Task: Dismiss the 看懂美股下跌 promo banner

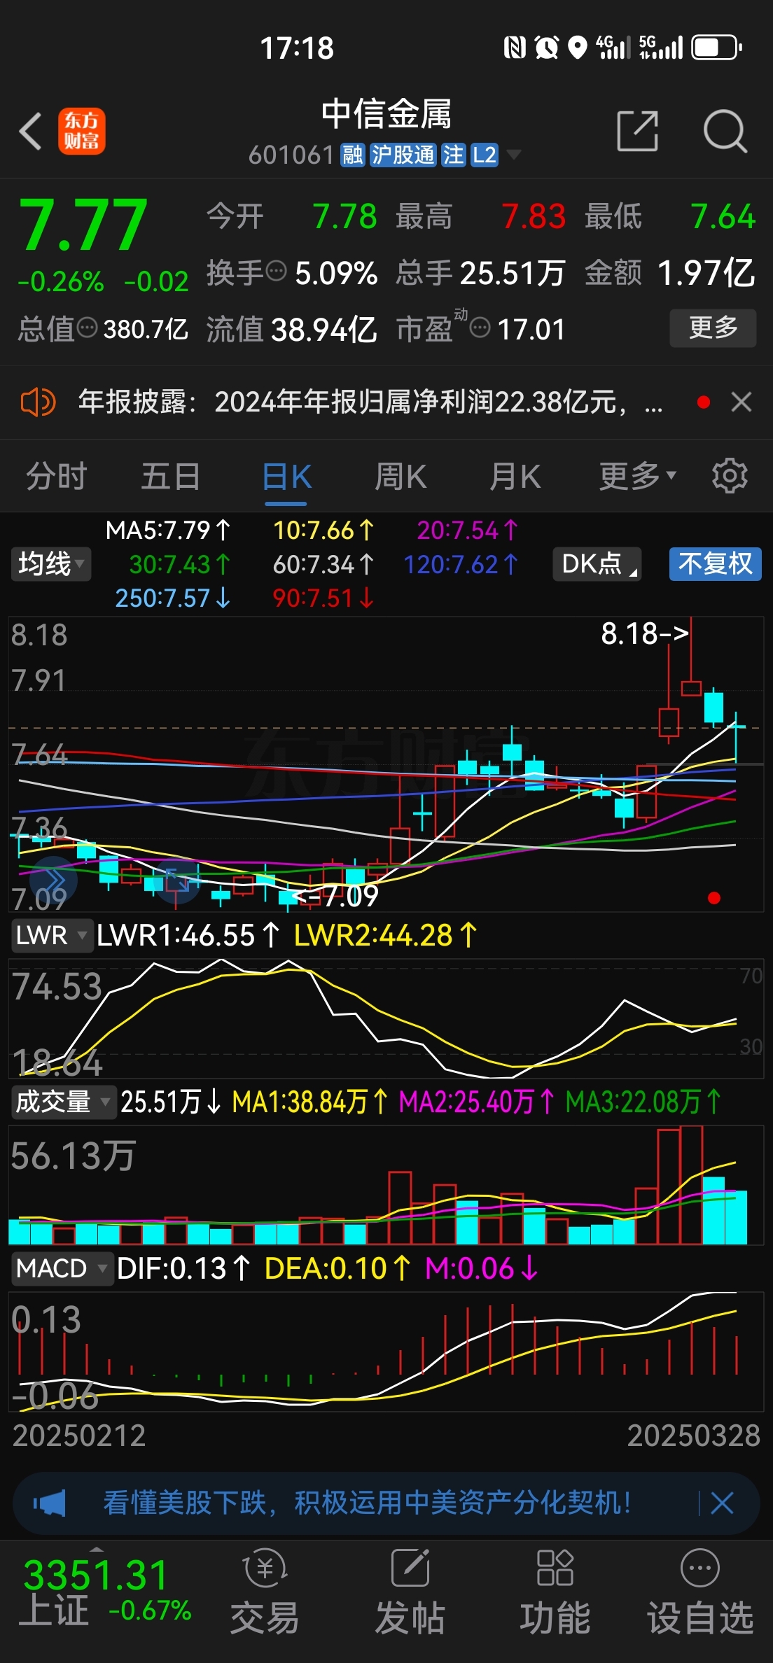Action: click(x=722, y=1503)
